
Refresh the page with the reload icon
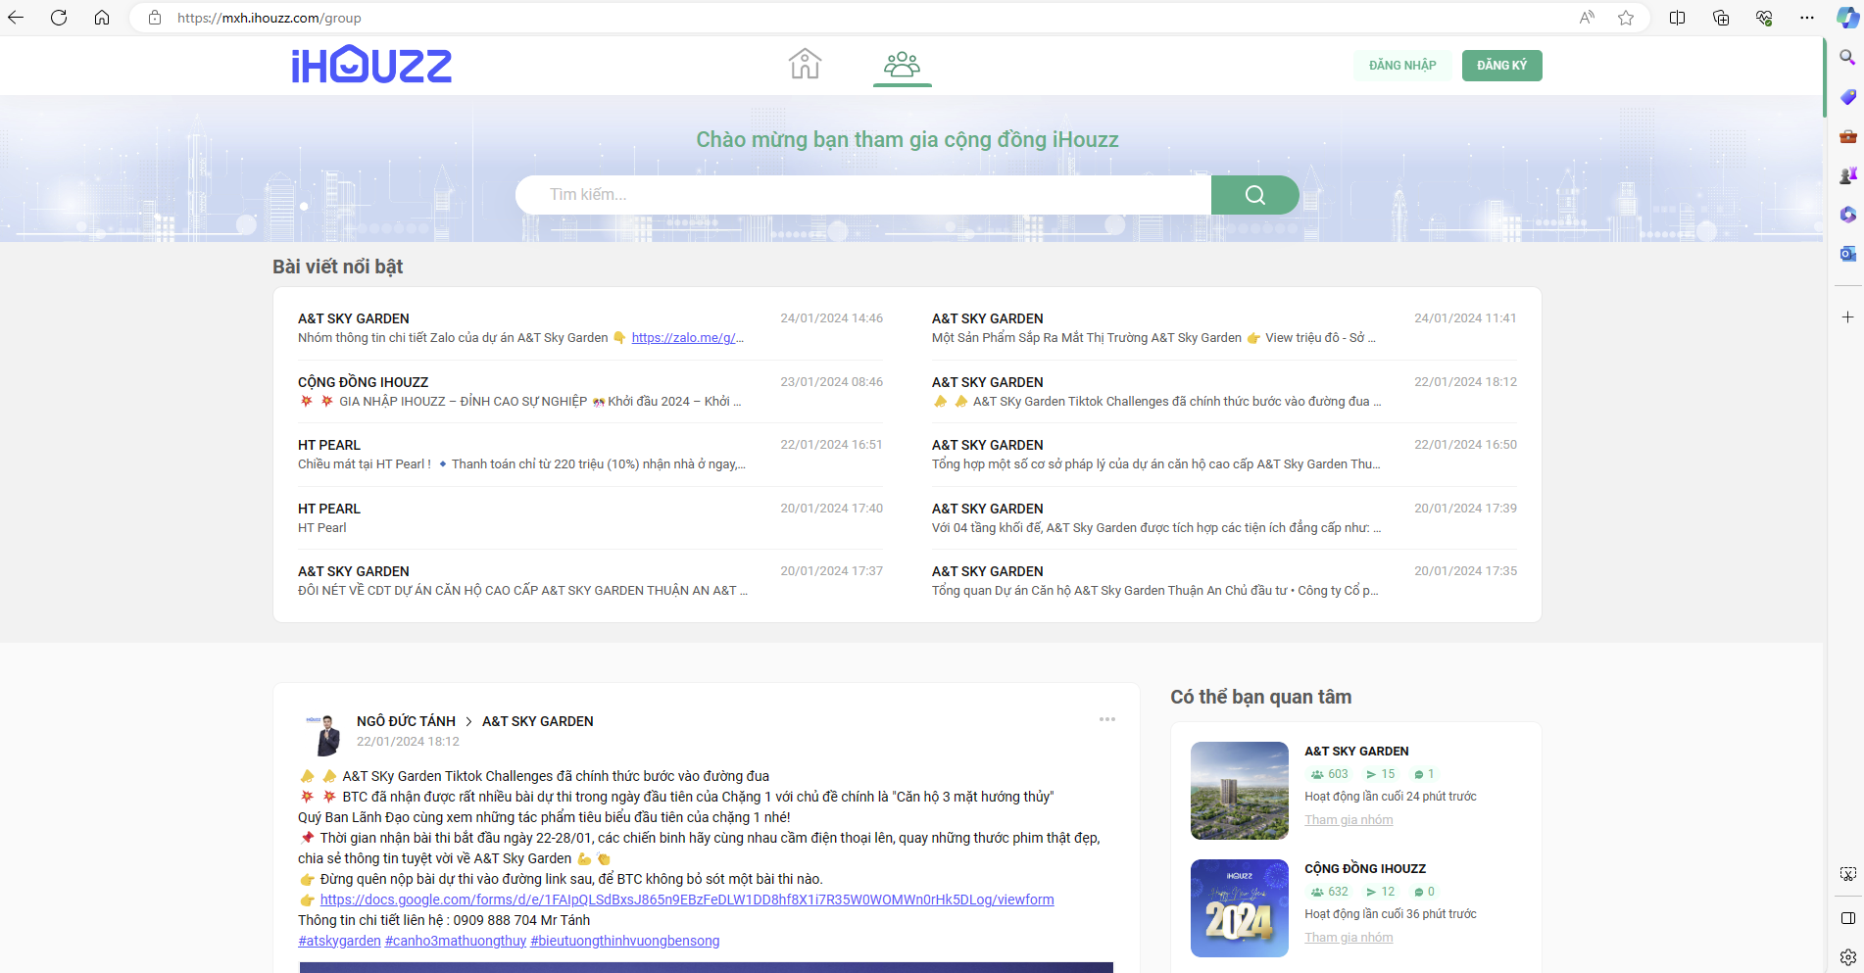(59, 18)
